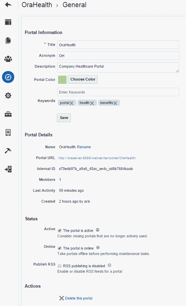This screenshot has height=306, width=186.
Task: Open the toolbox tools icon
Action: (x=8, y=114)
